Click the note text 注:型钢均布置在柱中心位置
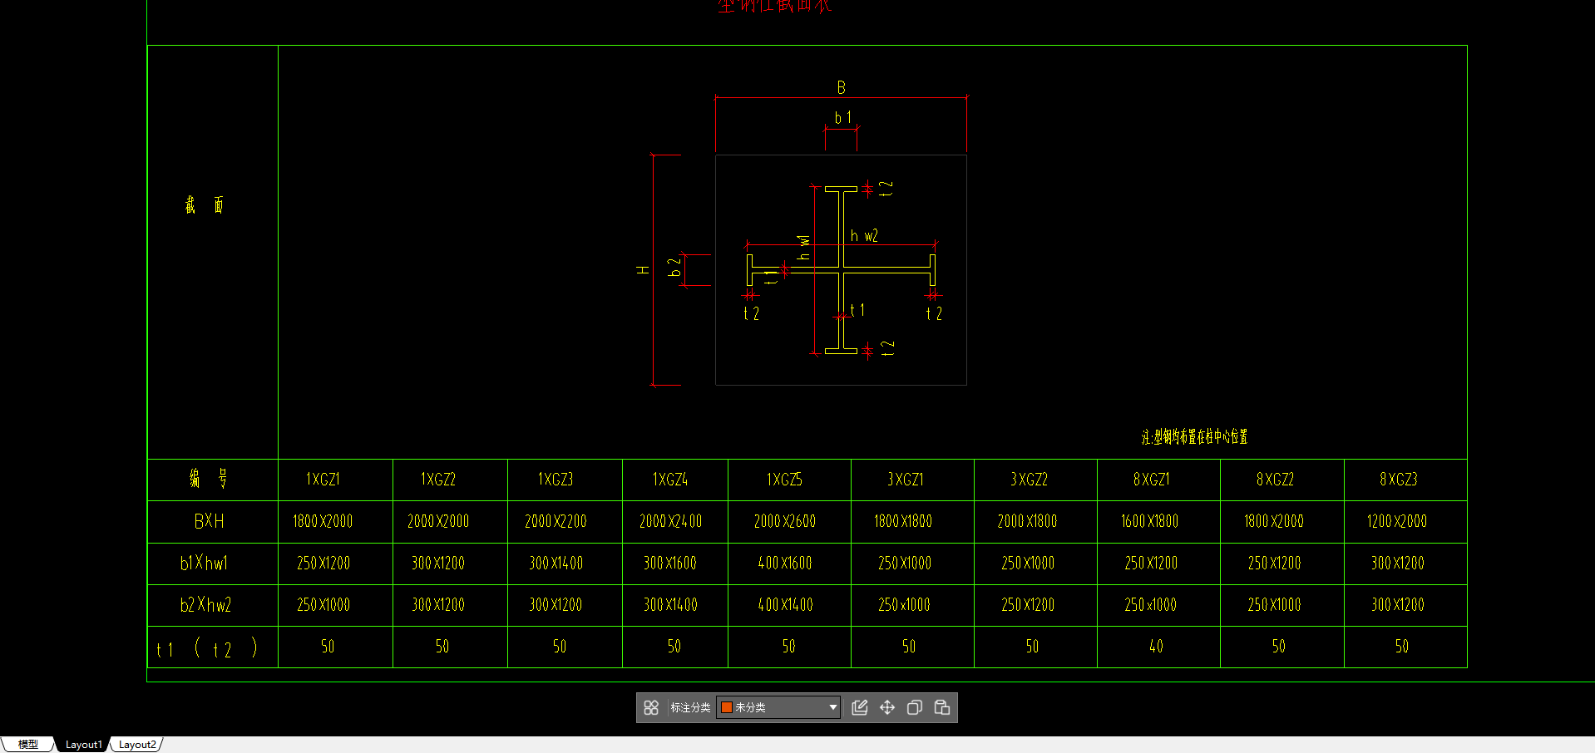Image resolution: width=1595 pixels, height=753 pixels. [1194, 436]
